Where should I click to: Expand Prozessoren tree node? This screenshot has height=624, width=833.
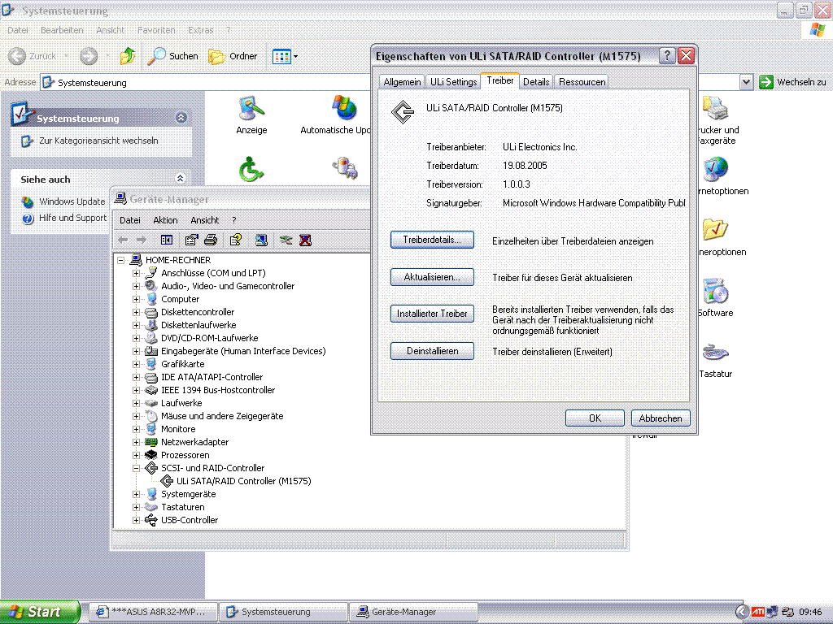click(136, 455)
